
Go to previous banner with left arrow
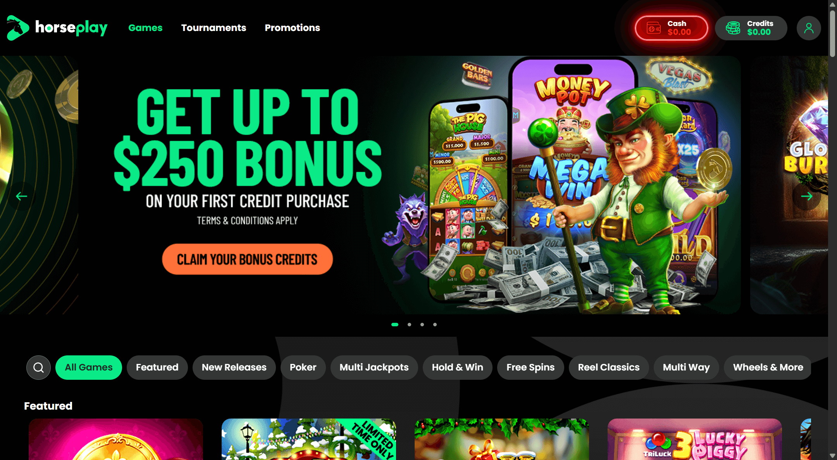point(21,196)
